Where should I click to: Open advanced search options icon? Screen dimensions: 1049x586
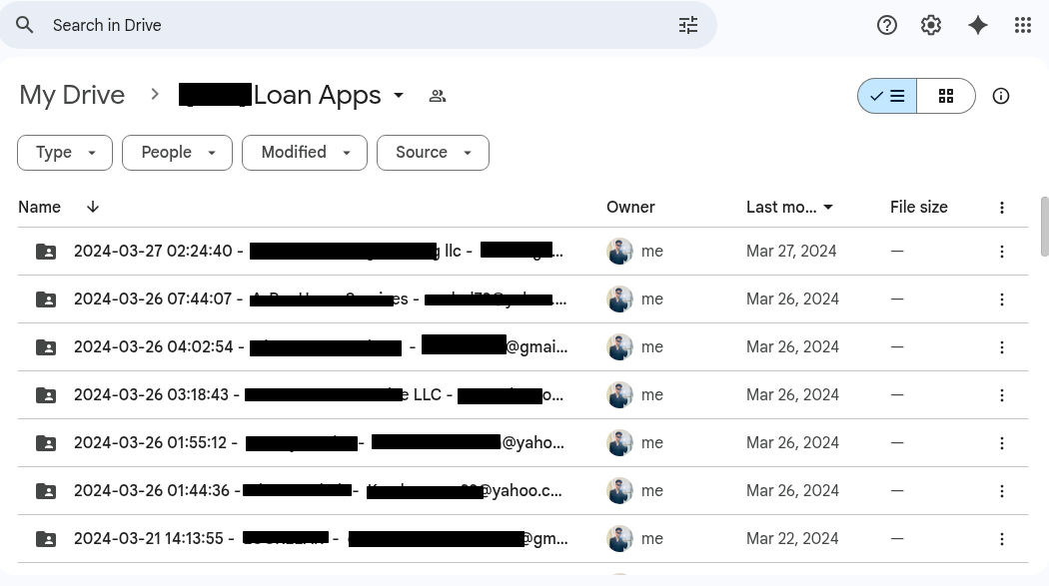(x=687, y=25)
